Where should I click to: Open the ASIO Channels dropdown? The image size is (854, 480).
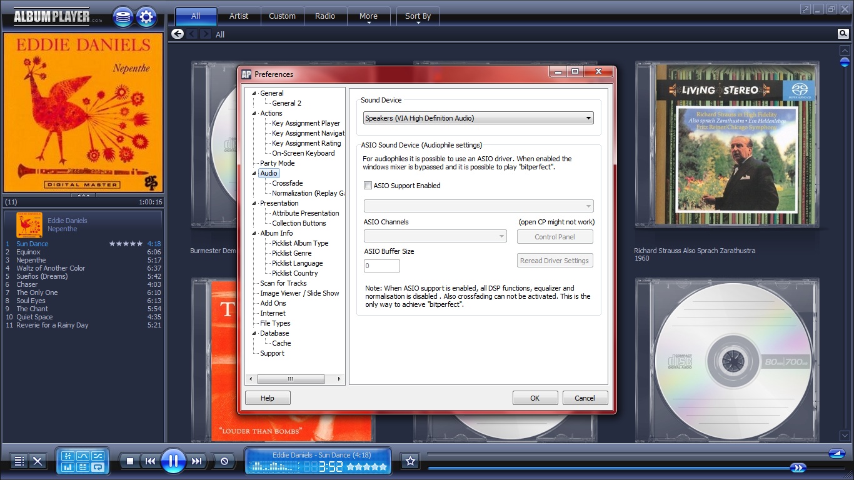tap(435, 236)
